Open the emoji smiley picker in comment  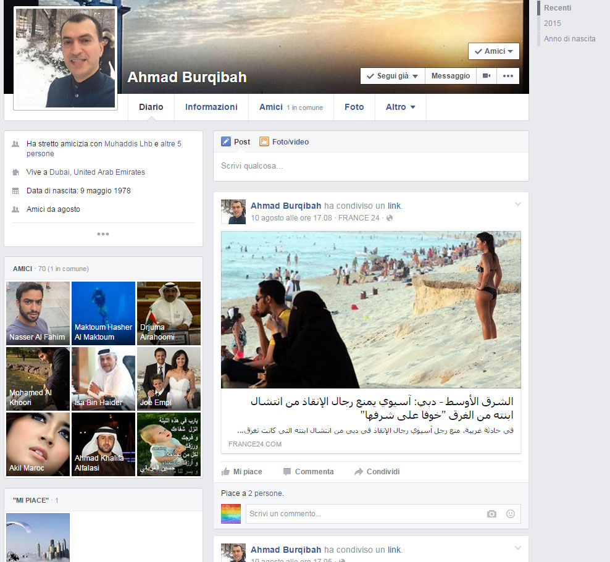point(510,514)
